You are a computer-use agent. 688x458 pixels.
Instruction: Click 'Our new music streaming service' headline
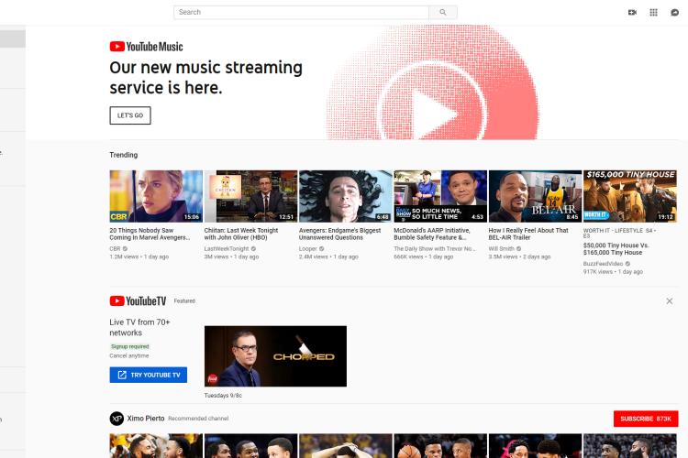tap(205, 78)
